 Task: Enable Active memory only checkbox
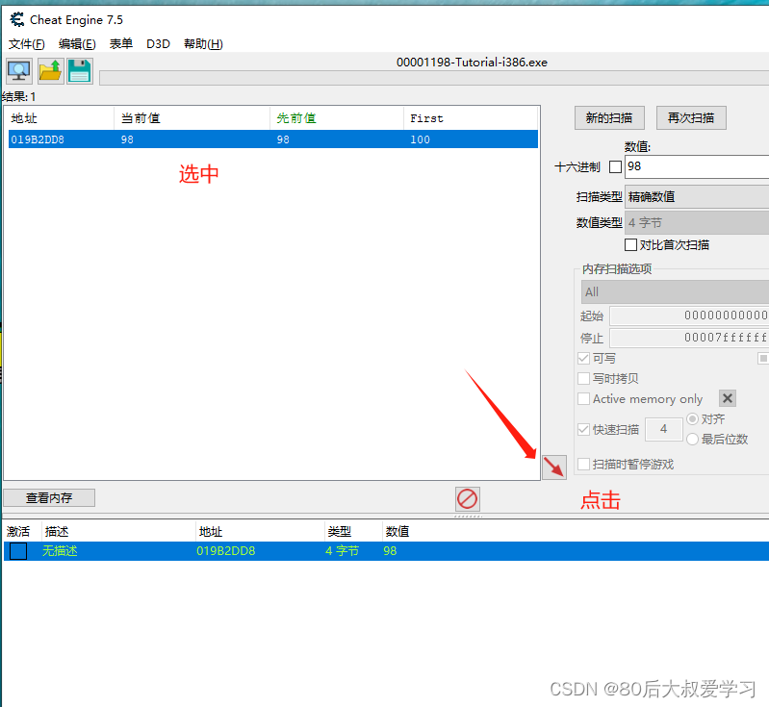coord(583,398)
